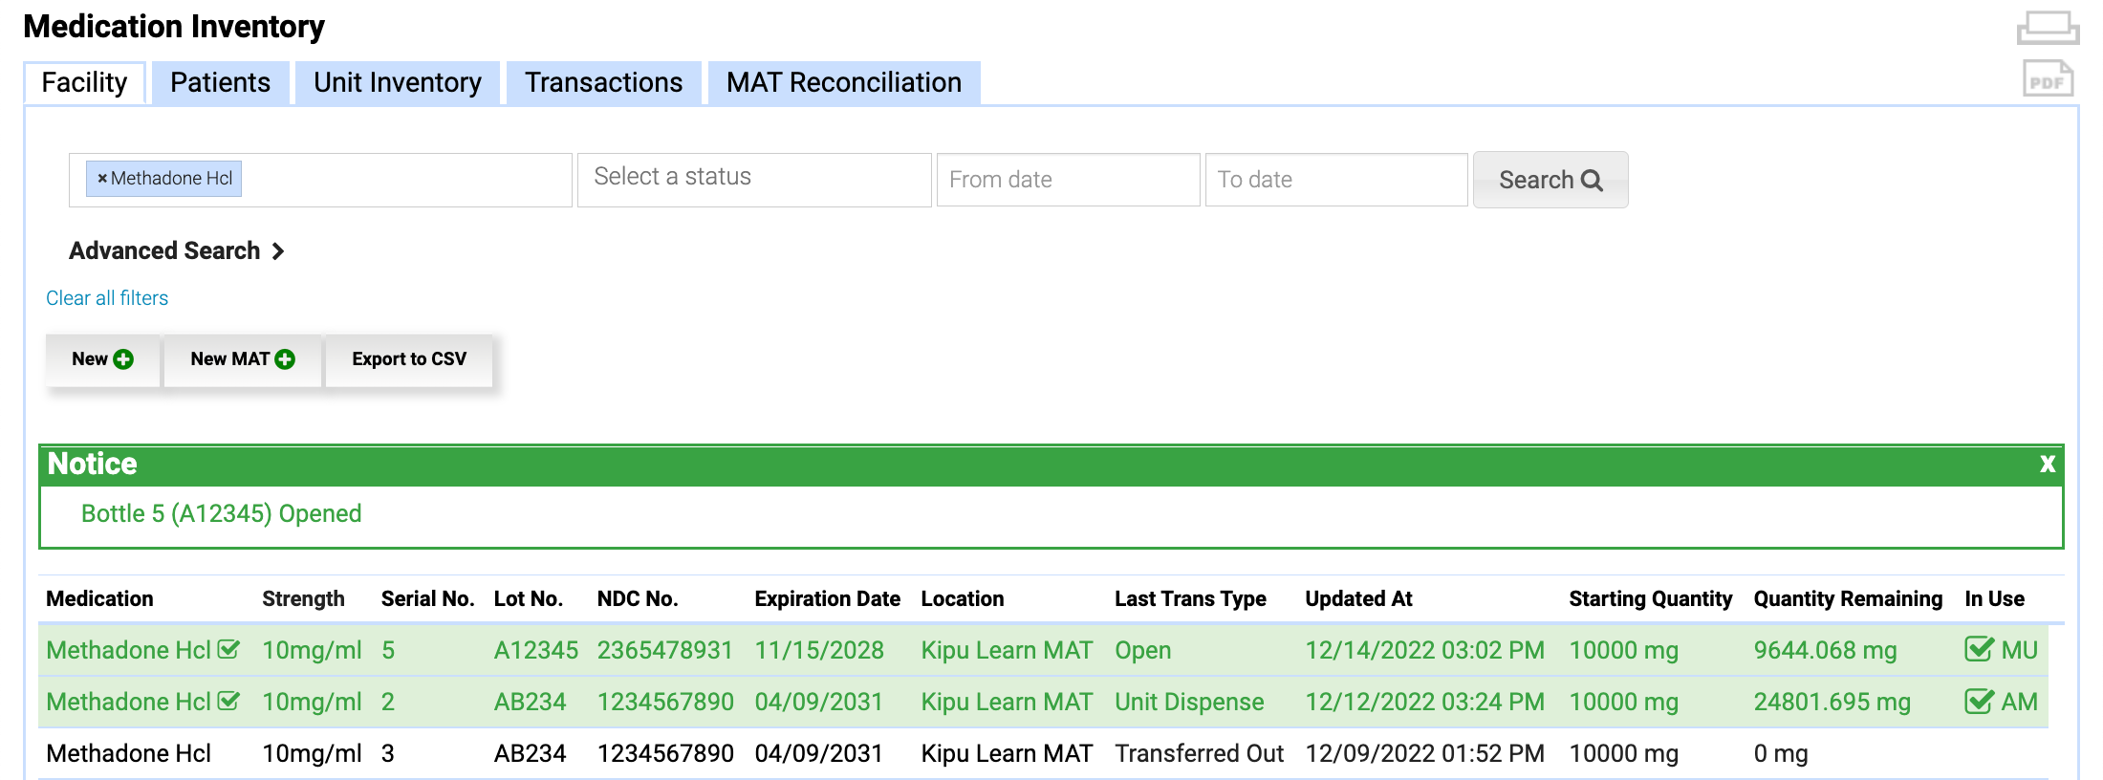Switch to the Patients tab
Screen dimensions: 2103x780
pyautogui.click(x=220, y=83)
